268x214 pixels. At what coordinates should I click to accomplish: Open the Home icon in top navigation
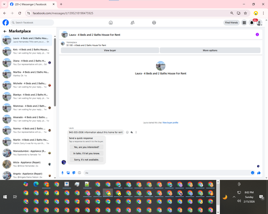click(110, 22)
